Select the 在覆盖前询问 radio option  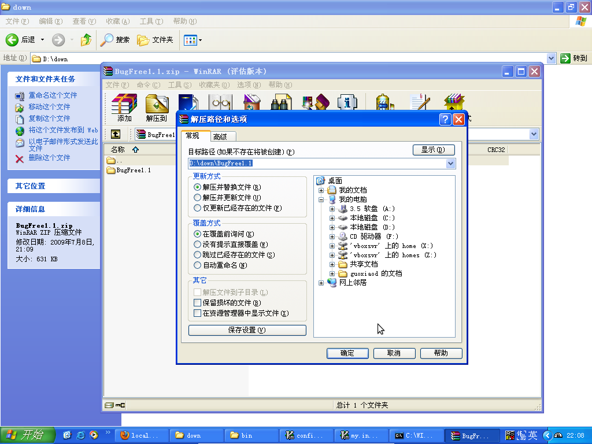point(197,234)
